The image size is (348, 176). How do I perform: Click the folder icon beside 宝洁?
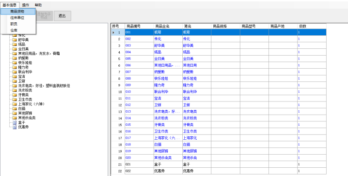pos(15,76)
